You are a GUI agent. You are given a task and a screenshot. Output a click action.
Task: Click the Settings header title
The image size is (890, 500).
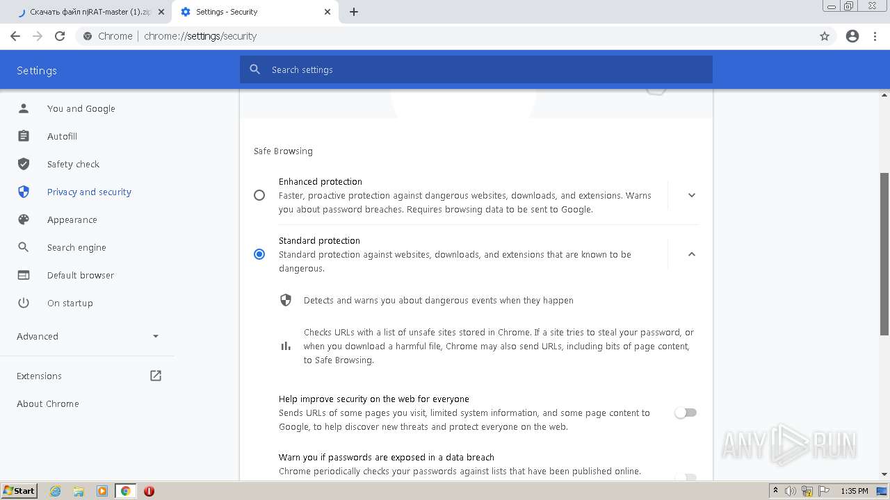point(37,70)
